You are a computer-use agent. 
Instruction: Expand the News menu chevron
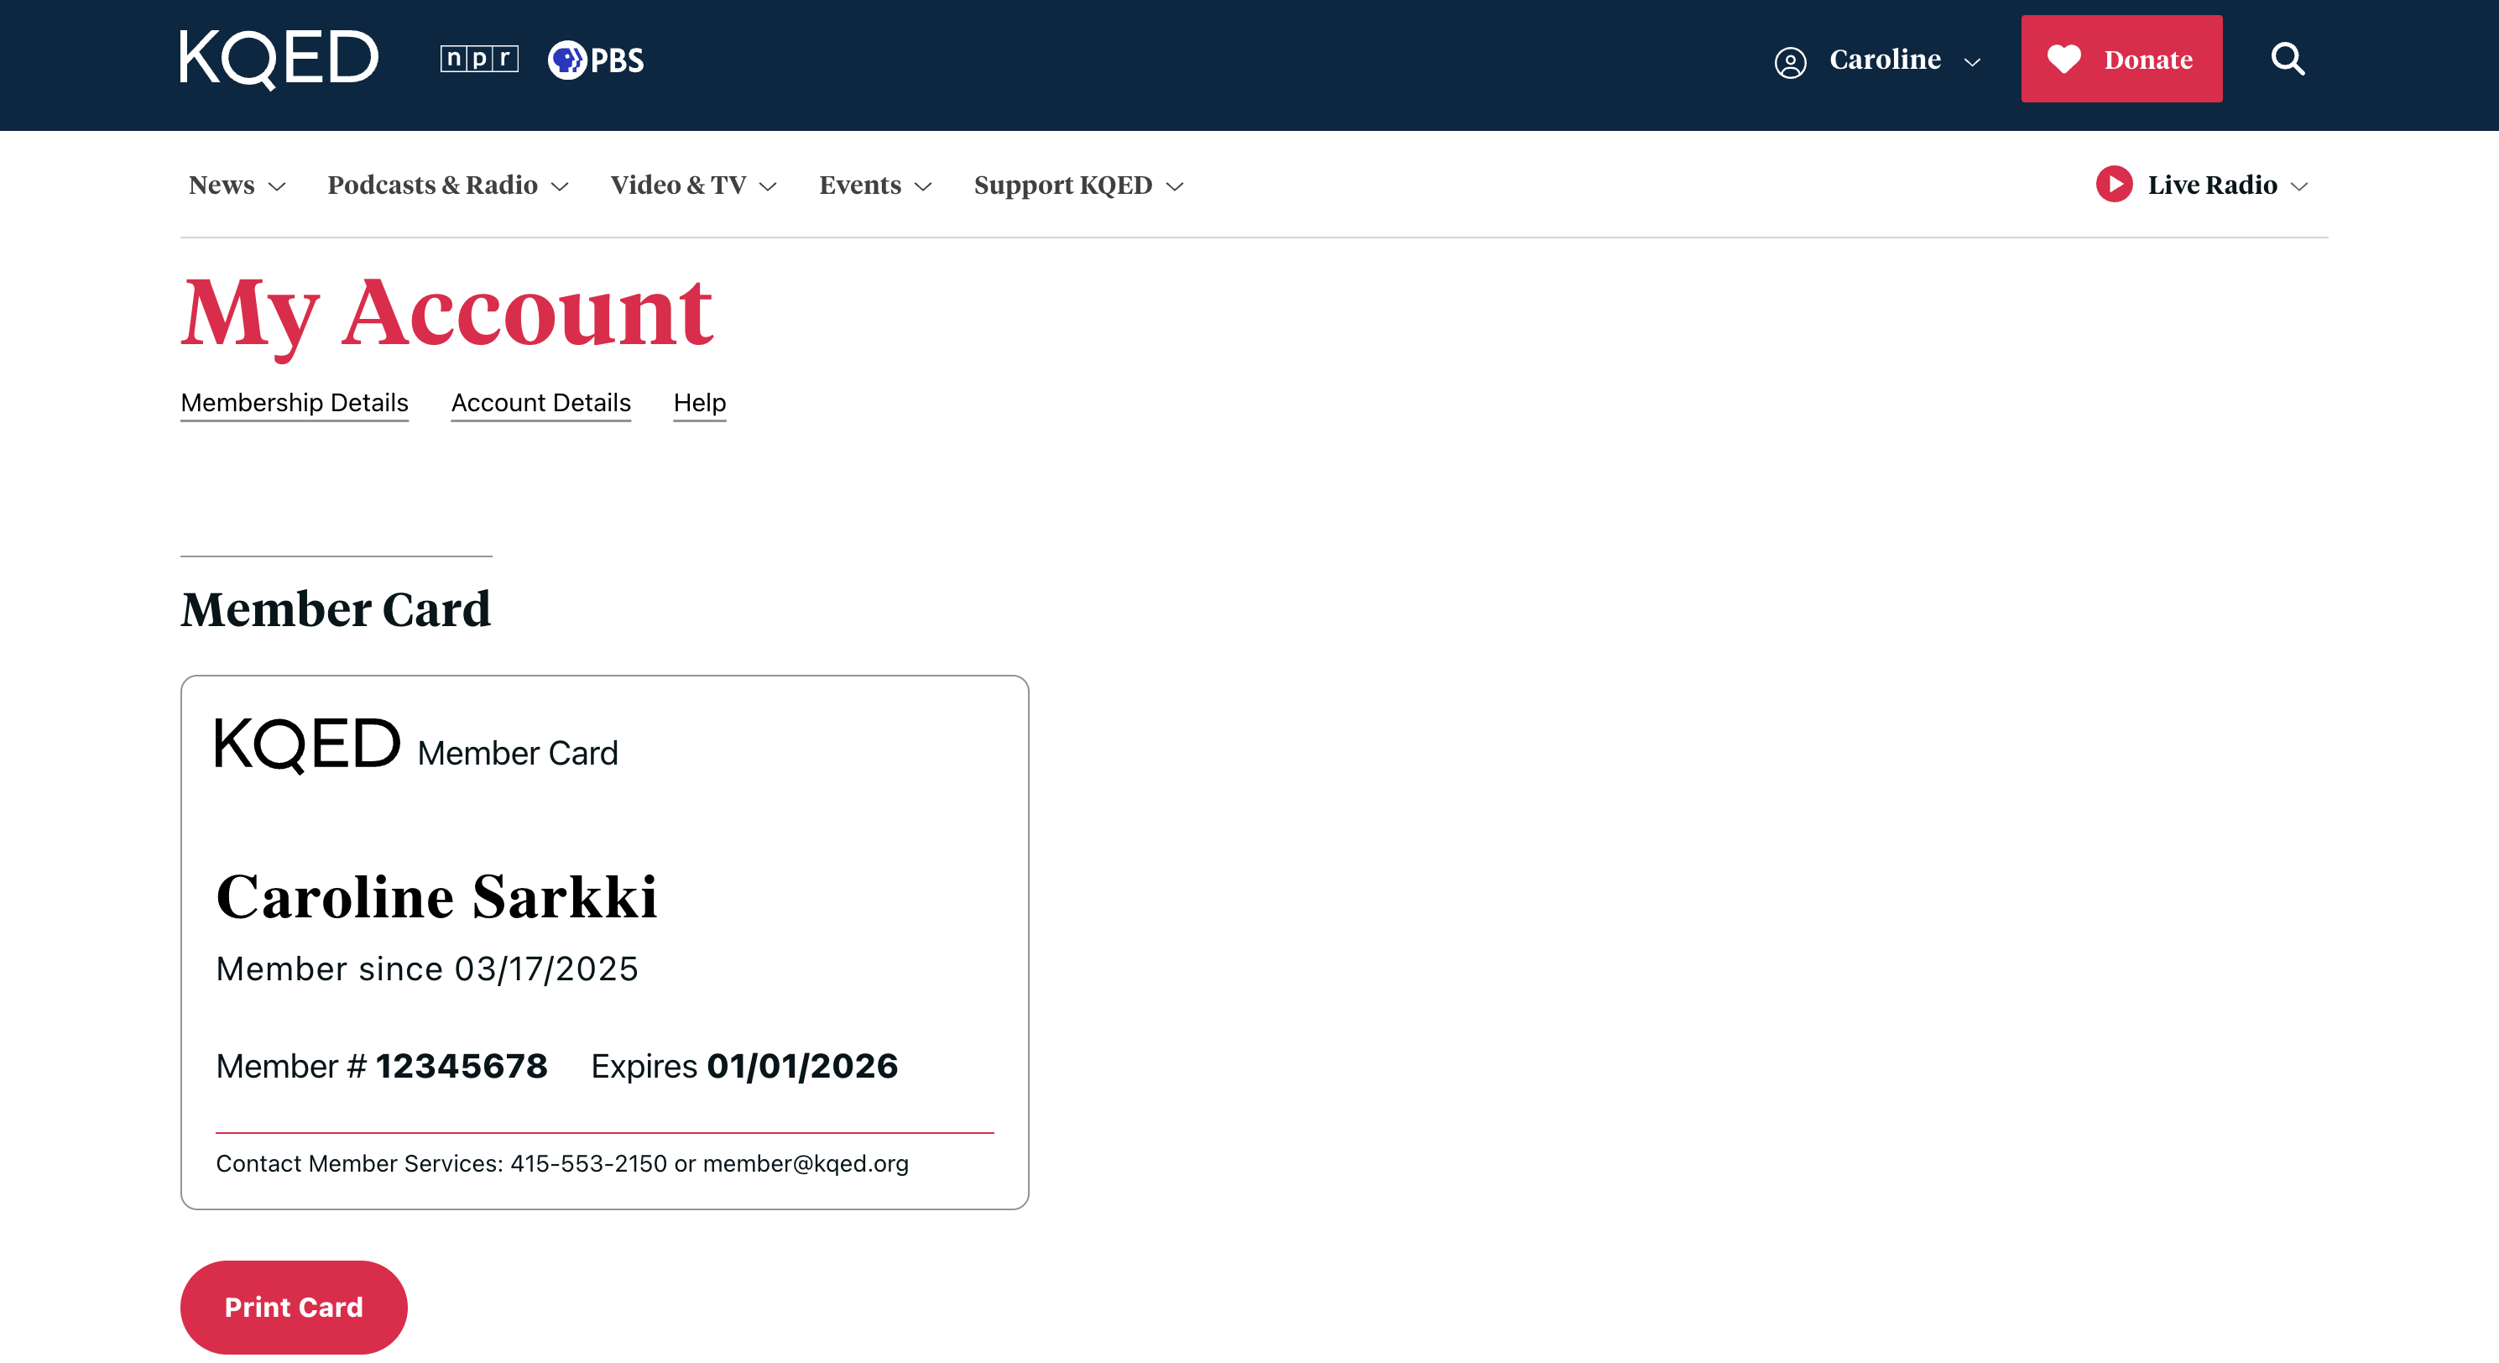pyautogui.click(x=278, y=186)
